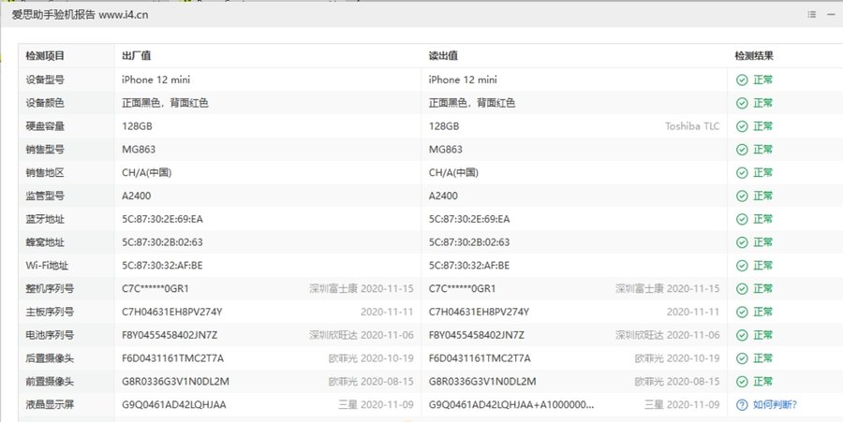Click the read cellular address 5C:87:30:2B:02:63
Viewport: 843px width, 422px height.
click(x=469, y=242)
